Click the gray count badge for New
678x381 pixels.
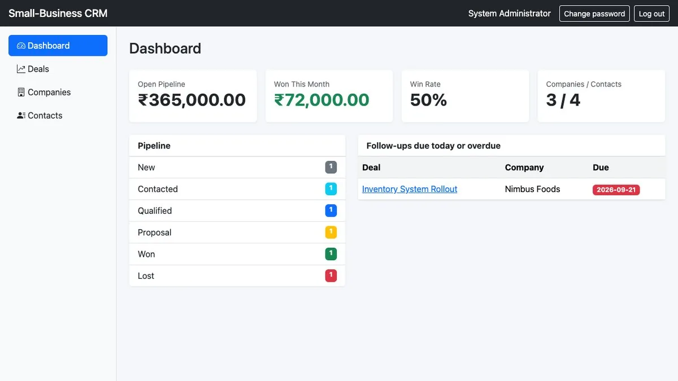click(331, 167)
